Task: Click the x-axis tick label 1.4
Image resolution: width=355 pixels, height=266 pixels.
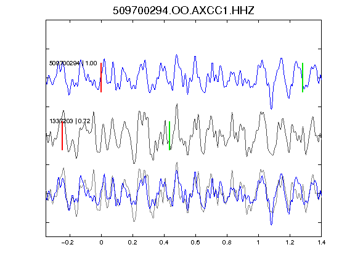Action: 321,243
